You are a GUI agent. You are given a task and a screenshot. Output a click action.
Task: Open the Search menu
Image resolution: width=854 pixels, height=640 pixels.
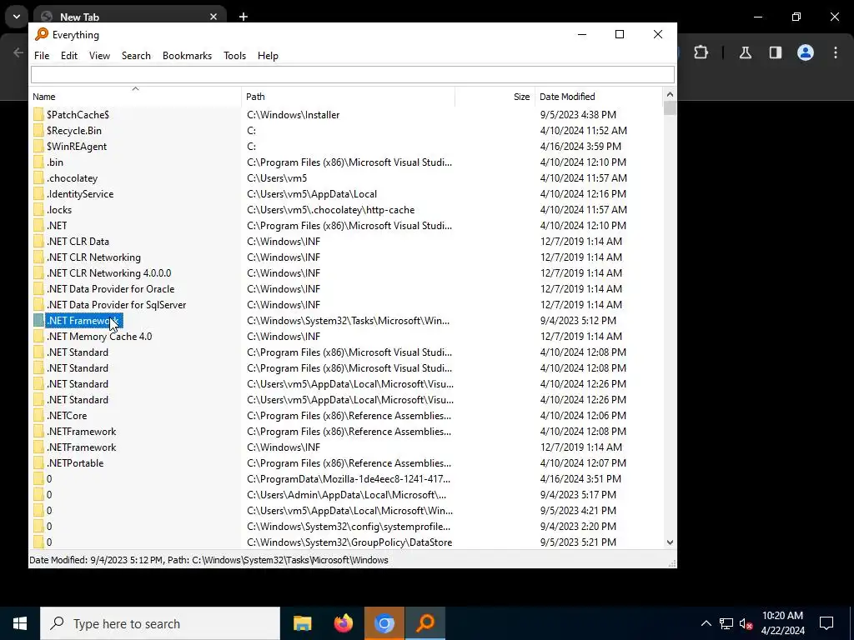[x=136, y=56]
